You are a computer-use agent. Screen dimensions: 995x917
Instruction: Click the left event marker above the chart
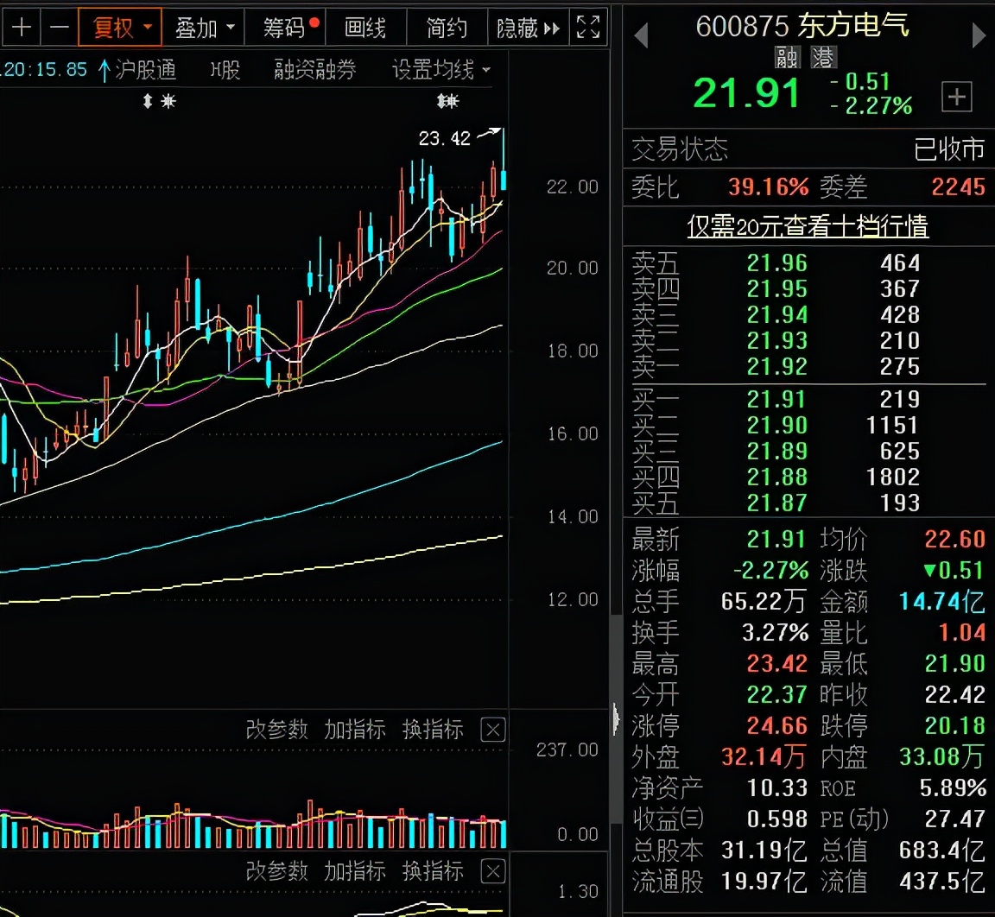158,101
